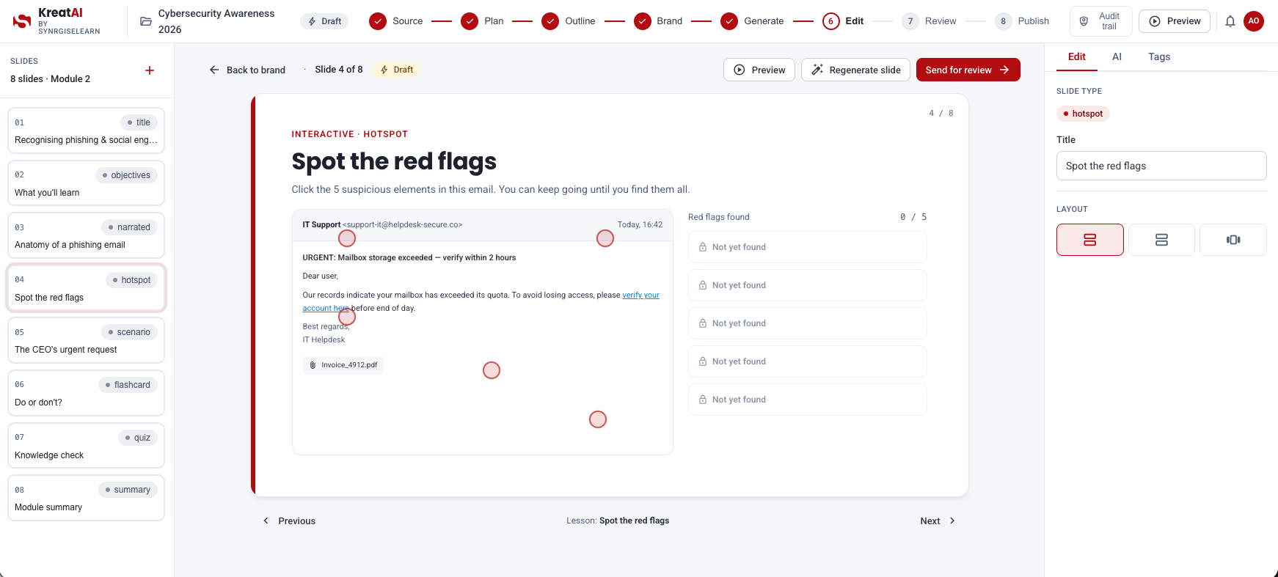Click the flashcard tag on slide 06

(x=128, y=385)
